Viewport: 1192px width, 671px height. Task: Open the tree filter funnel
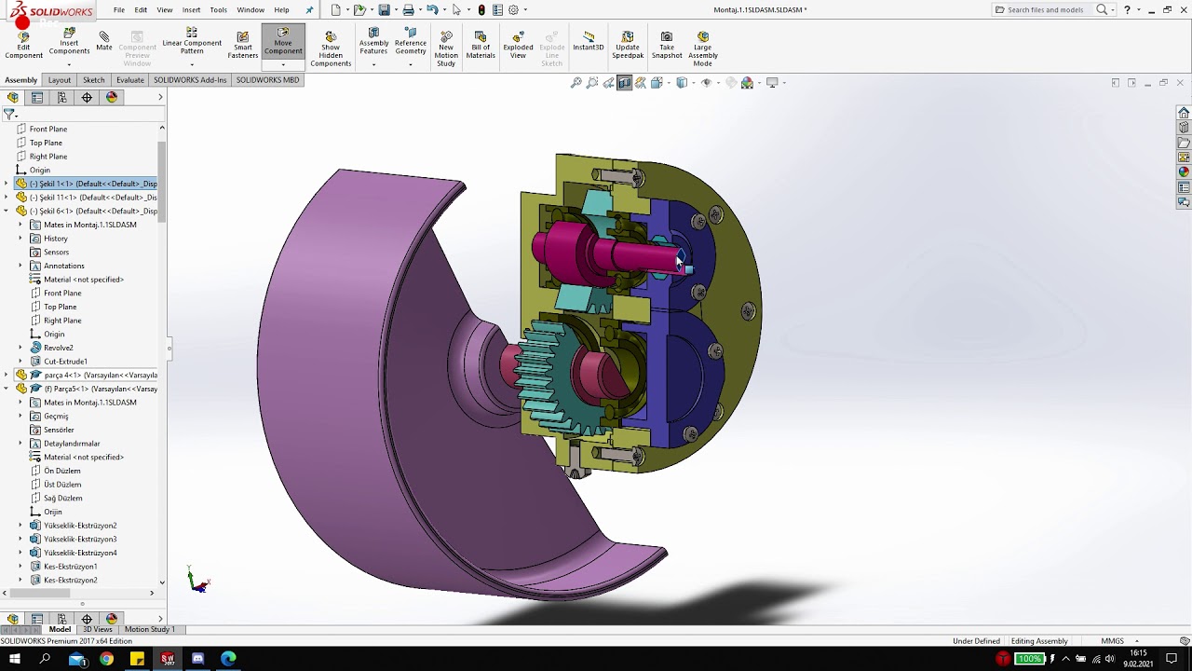[x=8, y=114]
